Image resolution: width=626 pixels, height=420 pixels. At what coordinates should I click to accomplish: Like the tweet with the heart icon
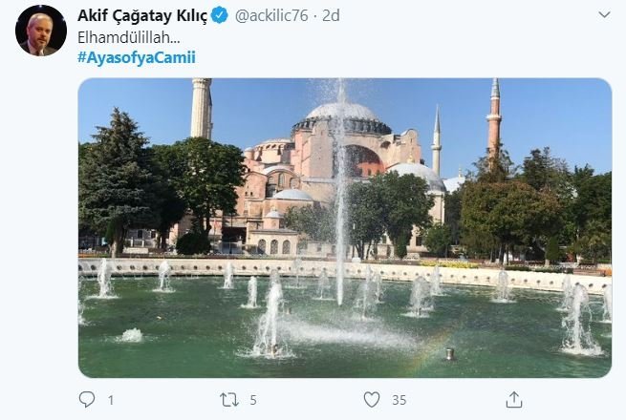point(372,400)
